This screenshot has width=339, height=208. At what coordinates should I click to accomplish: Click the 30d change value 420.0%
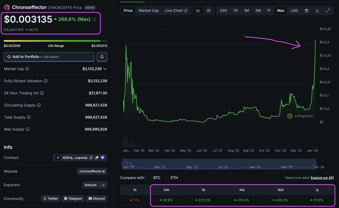280,200
